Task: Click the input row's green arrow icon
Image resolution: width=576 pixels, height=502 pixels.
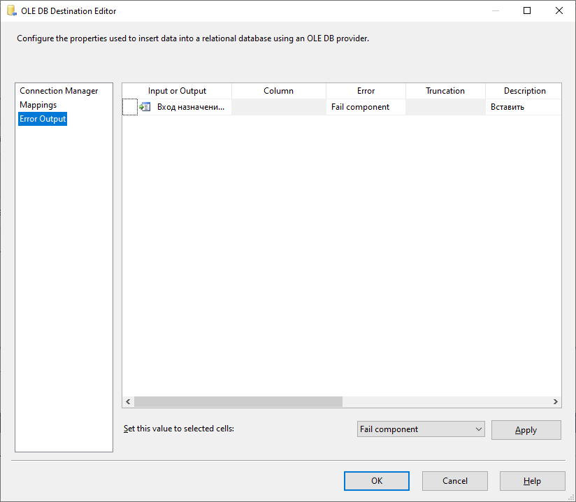Action: tap(145, 106)
